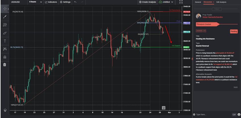Viewport: 241px width, 118px height.
Task: Click the 1st Resistance line label
Action: (x=175, y=10)
